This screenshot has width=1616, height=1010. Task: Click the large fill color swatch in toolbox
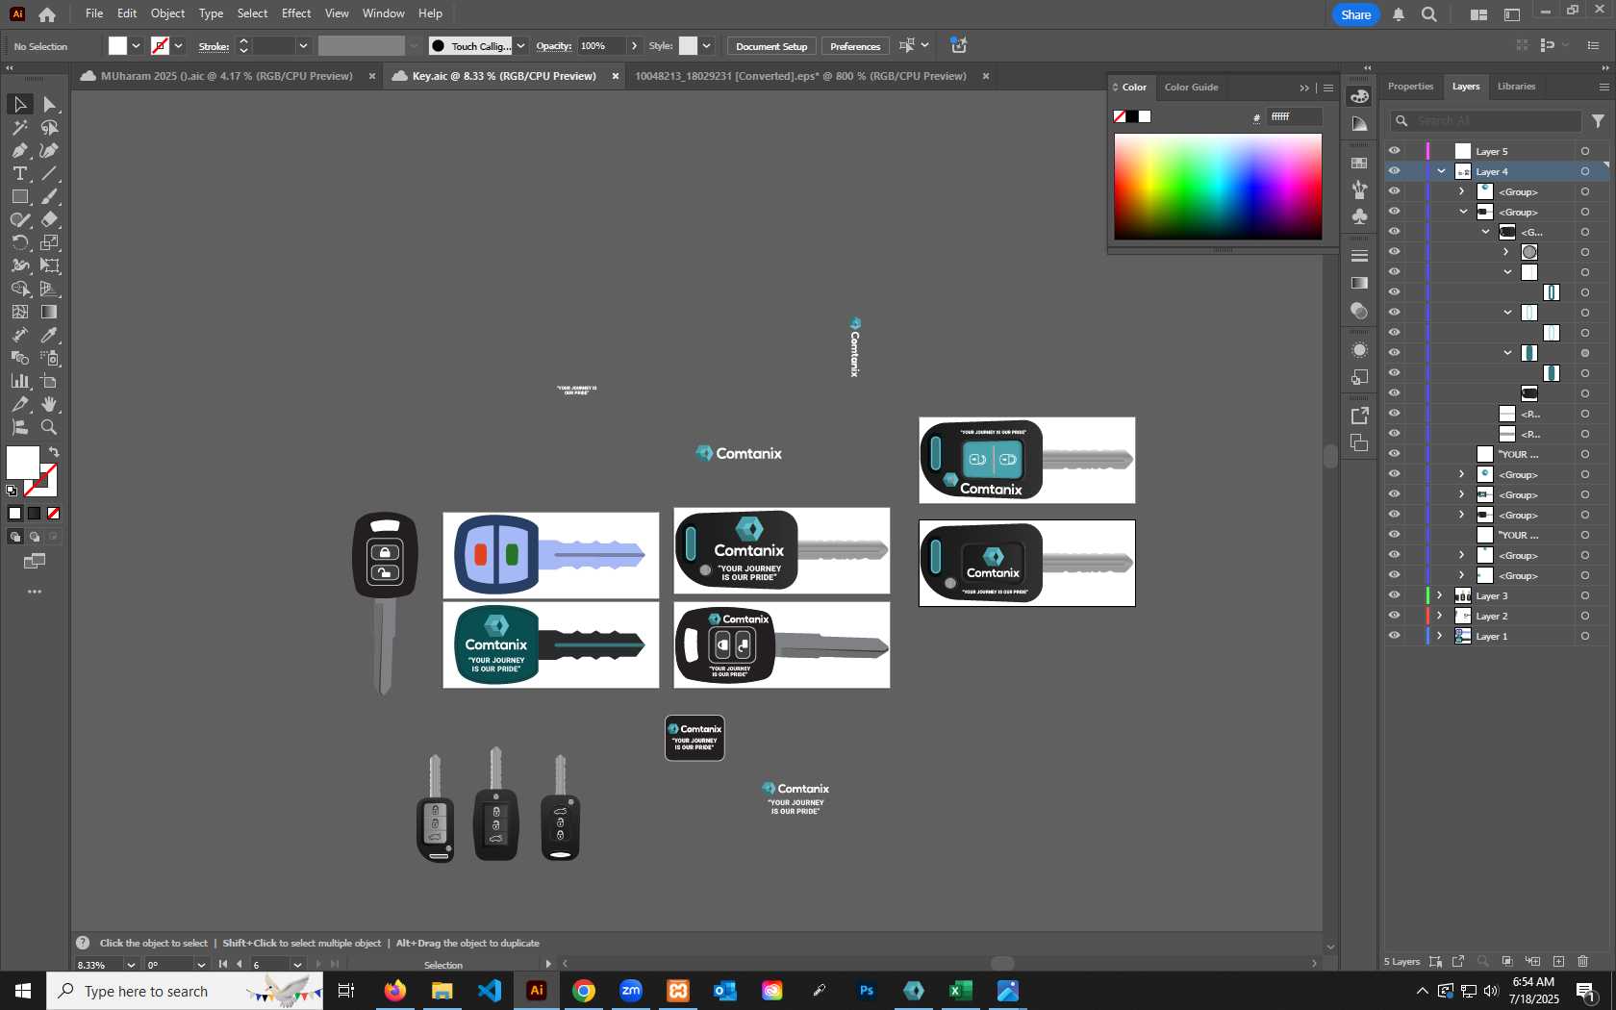23,463
